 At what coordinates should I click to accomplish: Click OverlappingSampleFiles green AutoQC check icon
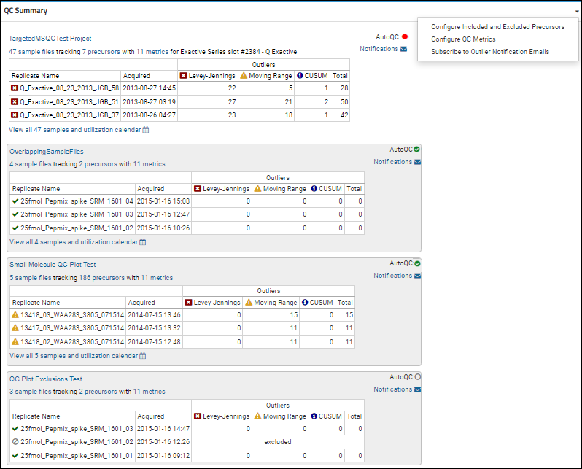417,150
